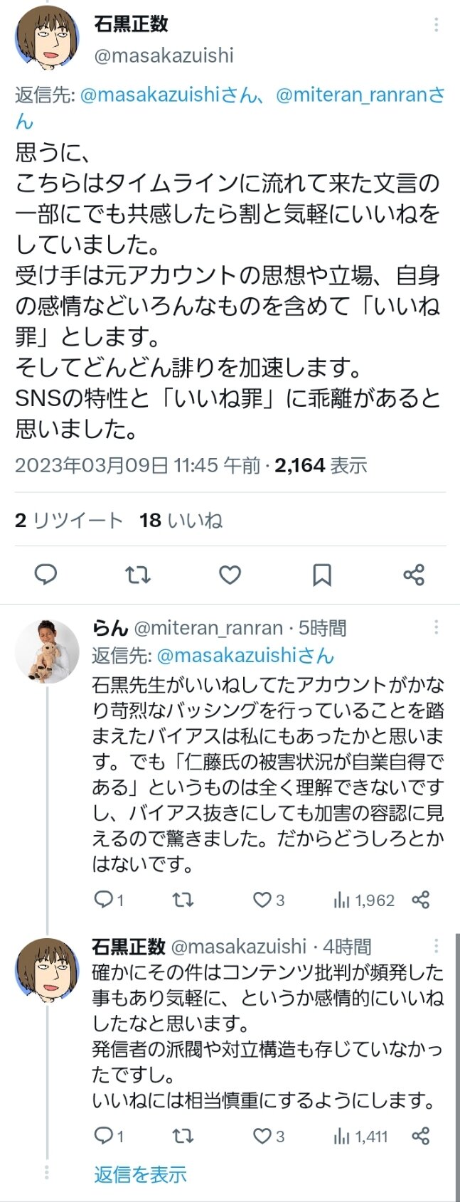Open @miteran_ranran mention link in header
The image size is (460, 1202).
[x=360, y=95]
